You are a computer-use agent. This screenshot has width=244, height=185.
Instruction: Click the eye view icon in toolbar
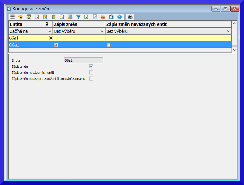click(x=20, y=17)
